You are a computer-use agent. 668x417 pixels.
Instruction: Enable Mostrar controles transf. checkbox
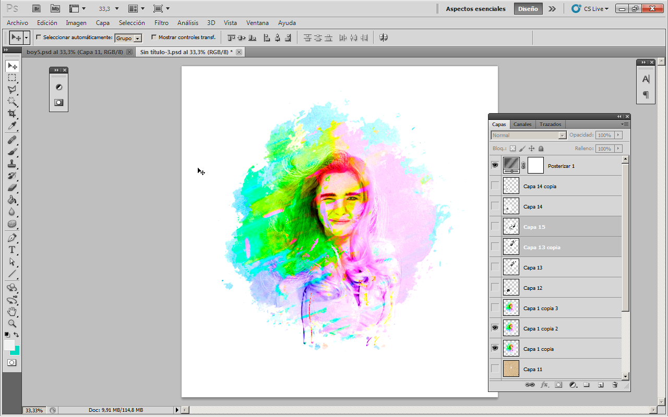pyautogui.click(x=153, y=38)
